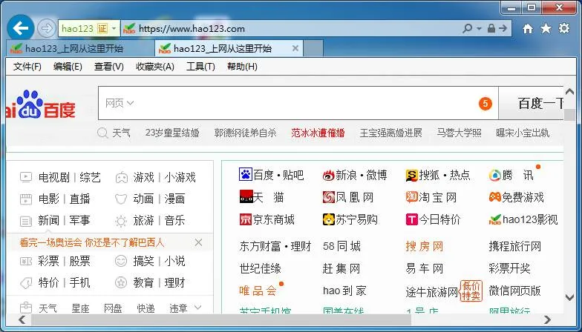Expand more tools chevron next to 违章
582x332 pixels.
coord(197,307)
